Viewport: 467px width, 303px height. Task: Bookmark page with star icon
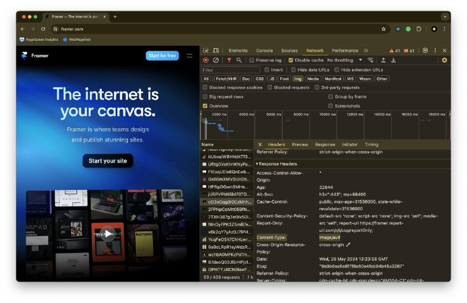pos(384,29)
